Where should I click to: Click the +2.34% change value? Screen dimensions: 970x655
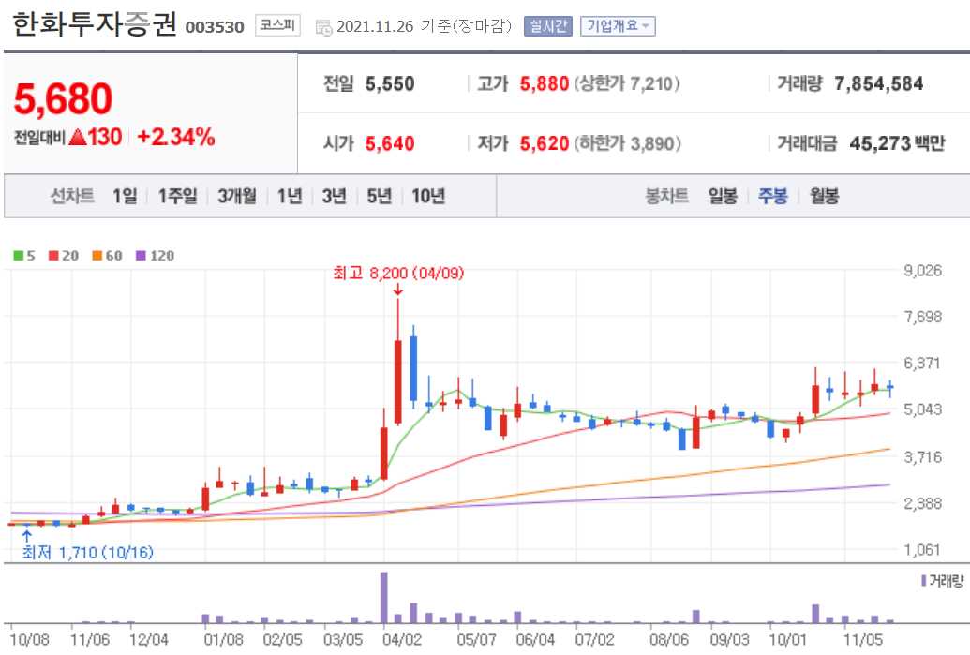click(x=176, y=137)
